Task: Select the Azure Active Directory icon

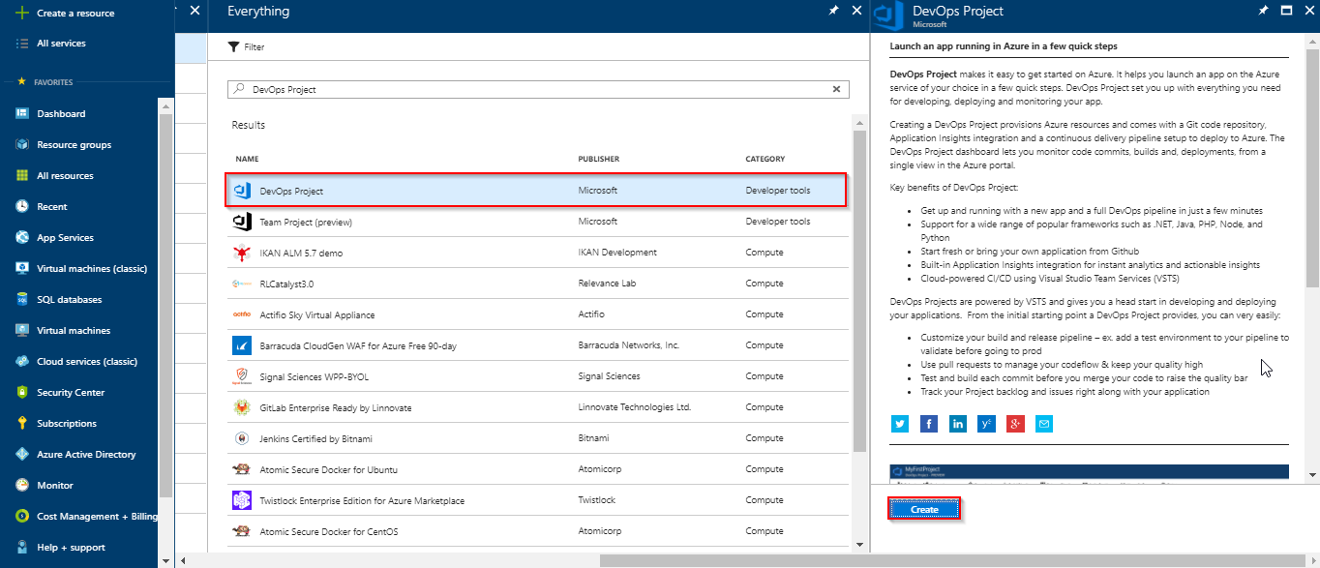Action: click(22, 455)
